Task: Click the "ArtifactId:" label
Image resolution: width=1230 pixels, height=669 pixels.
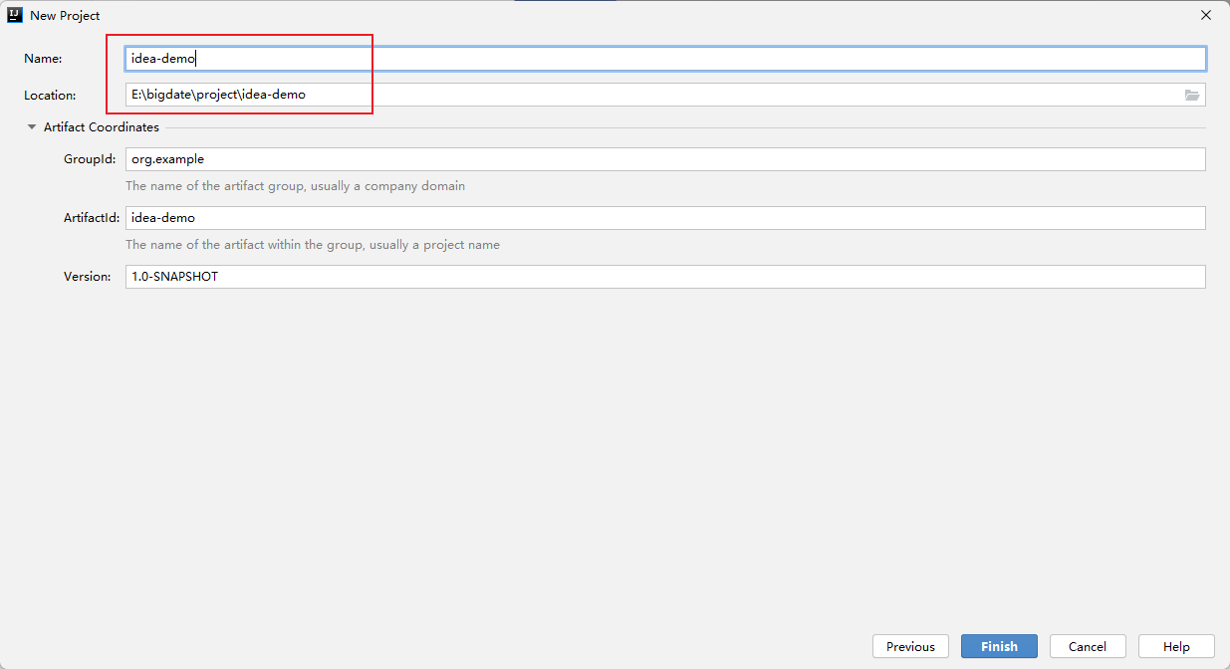Action: pos(92,218)
